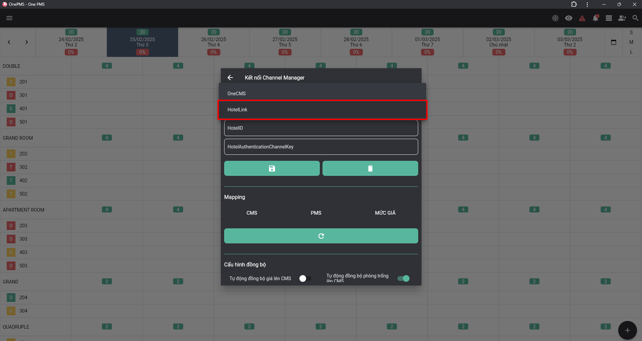Open the browser extensions puzzle icon
642x341 pixels.
pyautogui.click(x=574, y=4)
